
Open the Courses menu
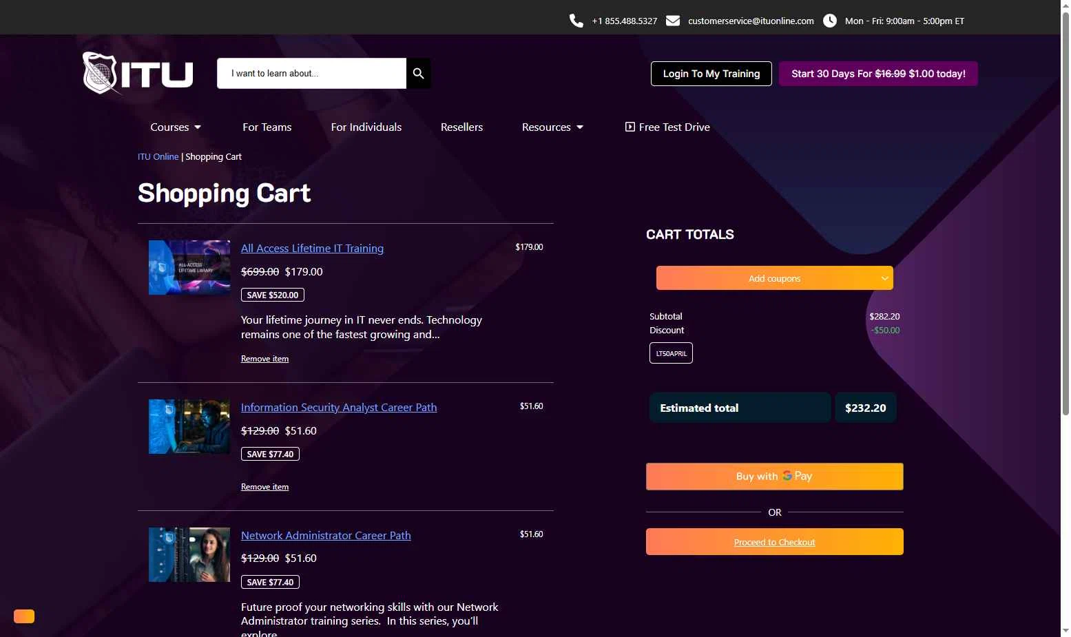coord(176,127)
